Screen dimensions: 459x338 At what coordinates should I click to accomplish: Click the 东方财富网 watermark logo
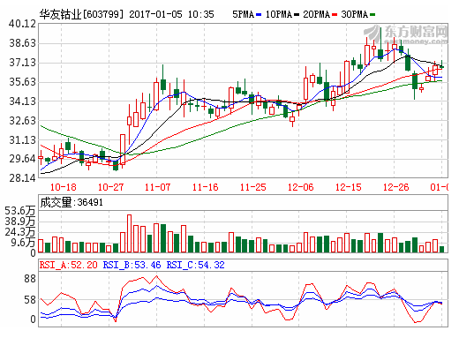point(406,34)
